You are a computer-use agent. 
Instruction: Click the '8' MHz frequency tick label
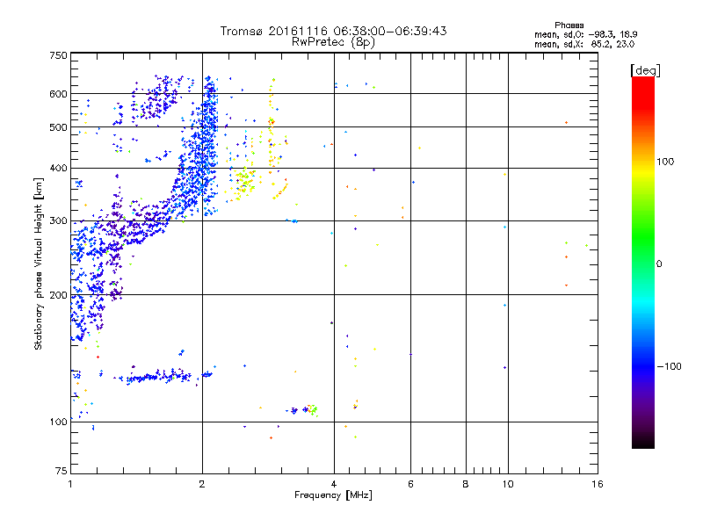[466, 484]
